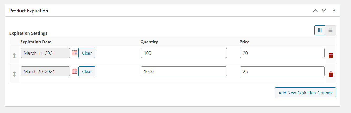Open calendar picker for March 11, 2021 row

[x=75, y=53]
